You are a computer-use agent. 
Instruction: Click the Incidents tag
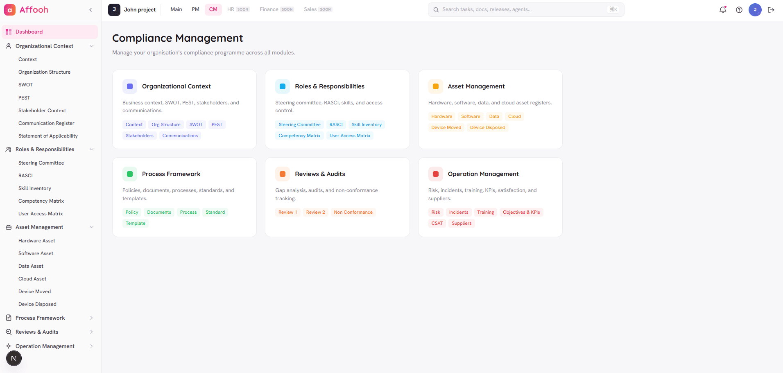459,212
